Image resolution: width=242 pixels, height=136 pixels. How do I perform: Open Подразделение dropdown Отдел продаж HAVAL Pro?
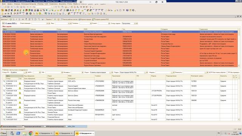point(145,72)
